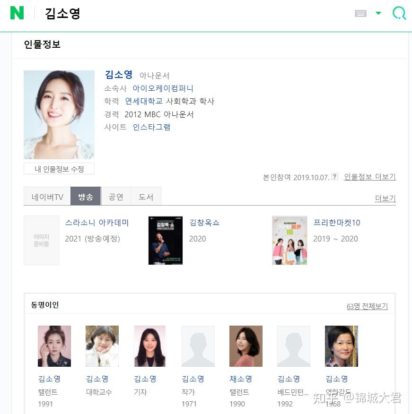412x414 pixels.
Task: Switch to the 네이버TV tab
Action: [x=47, y=197]
